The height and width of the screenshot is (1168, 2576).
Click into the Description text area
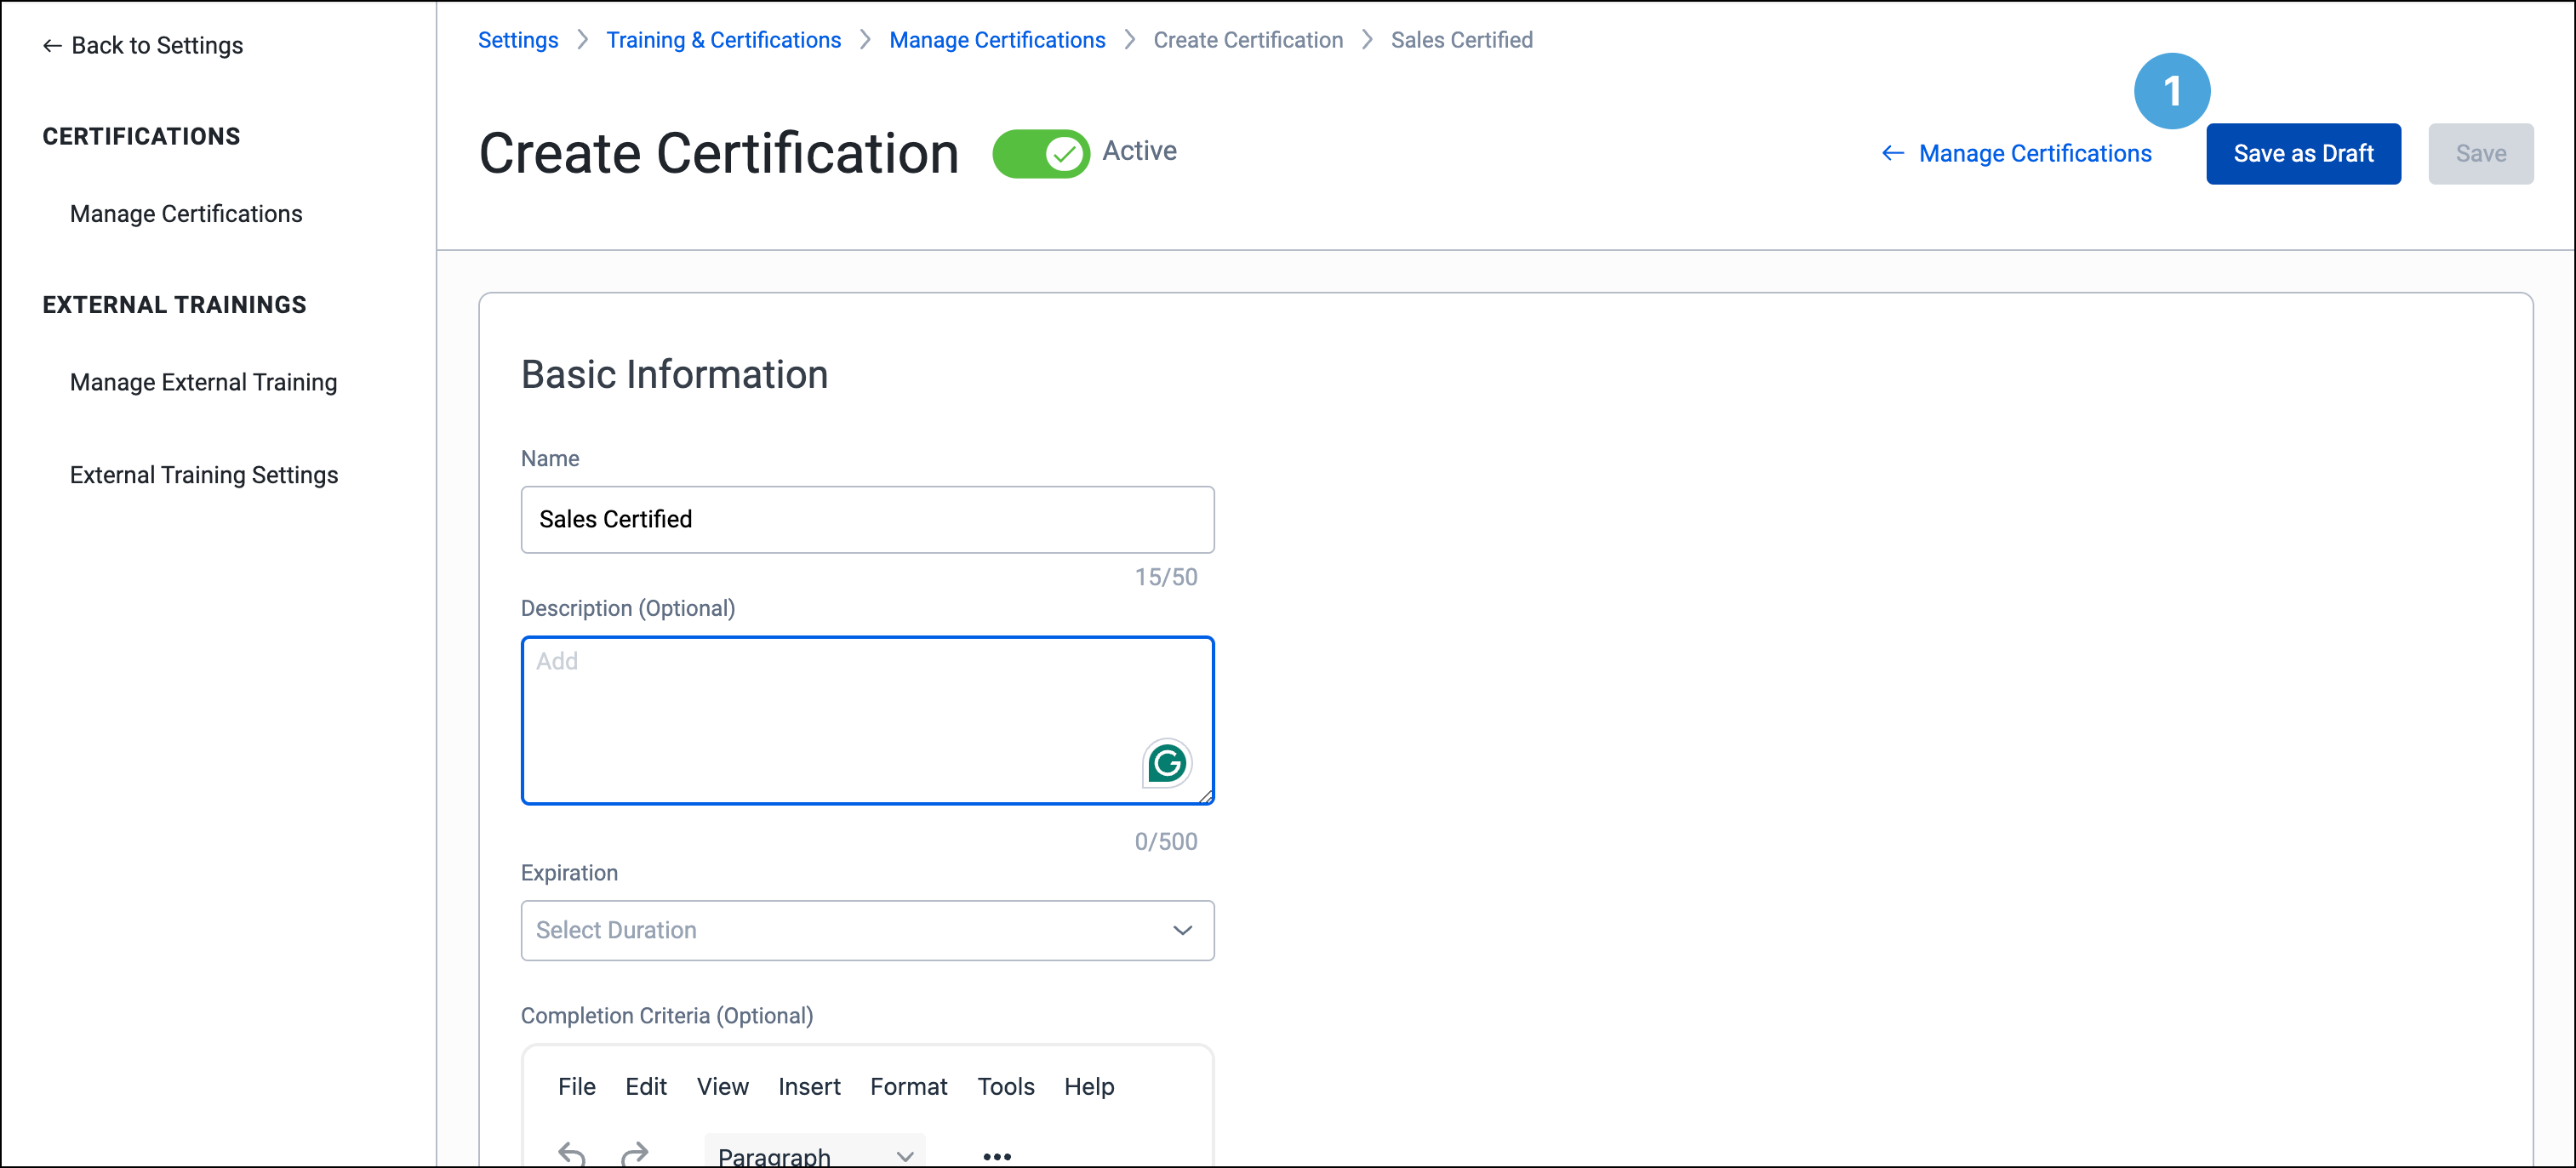click(867, 720)
